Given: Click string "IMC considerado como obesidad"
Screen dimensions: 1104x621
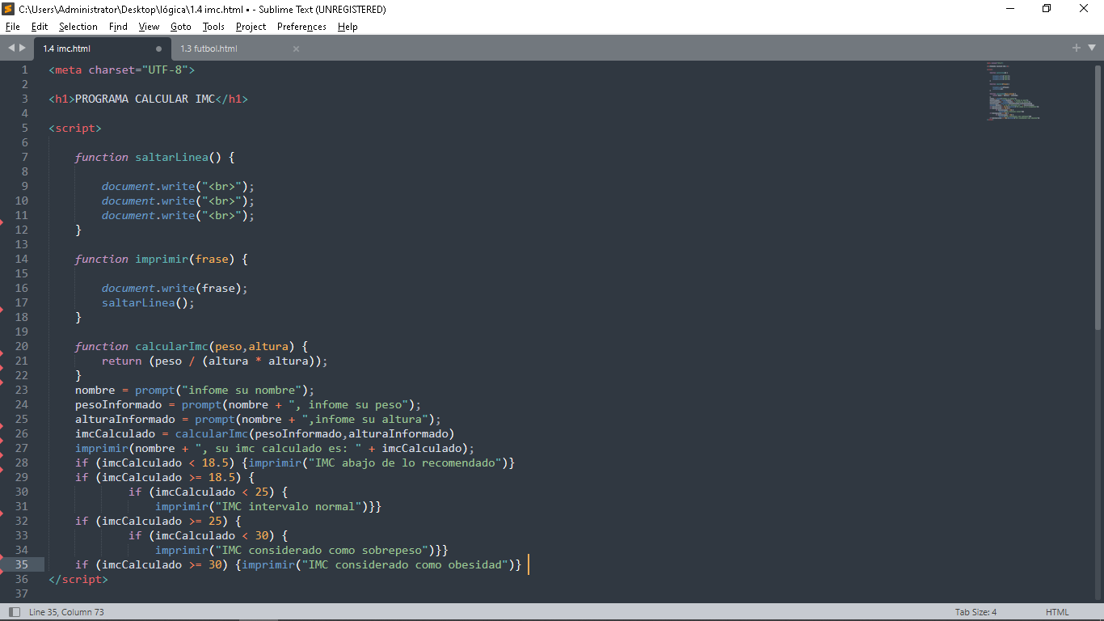Looking at the screenshot, I should coord(406,564).
